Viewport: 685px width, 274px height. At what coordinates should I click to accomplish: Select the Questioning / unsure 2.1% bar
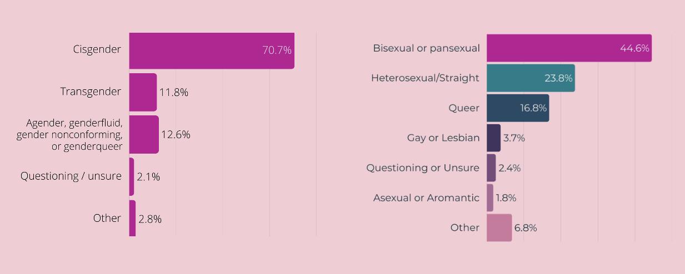pyautogui.click(x=132, y=176)
